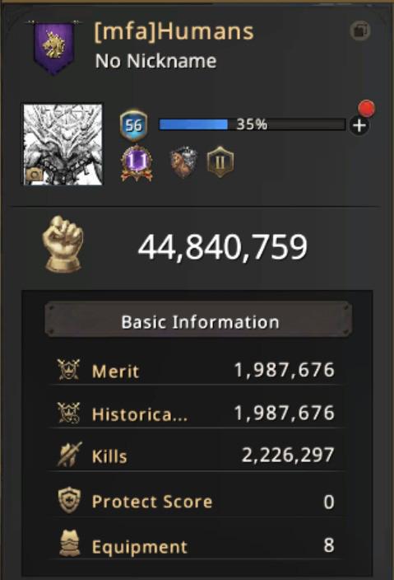Click the red notification dot

(367, 109)
